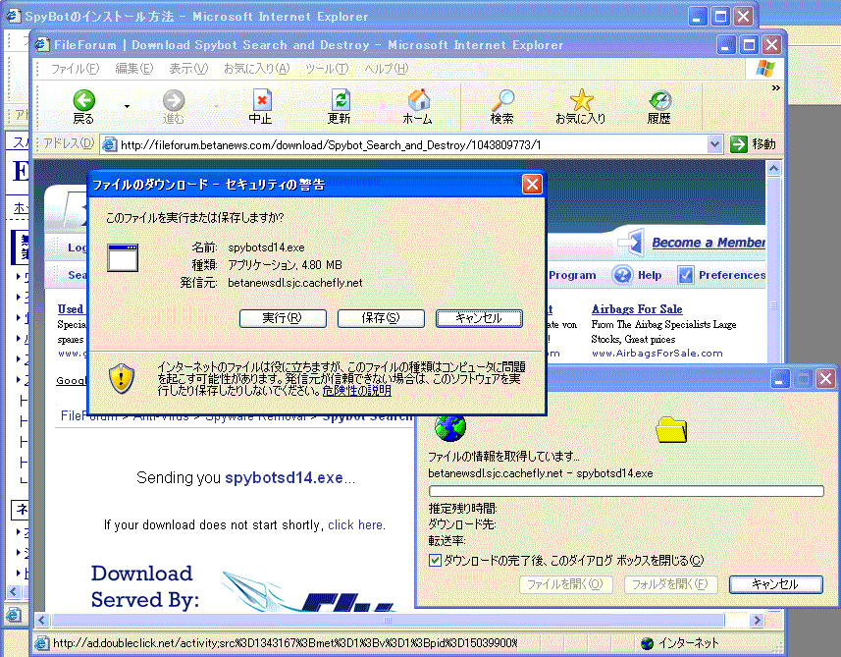Follow the Become a Member link
Viewport: 841px width, 657px height.
[x=708, y=243]
